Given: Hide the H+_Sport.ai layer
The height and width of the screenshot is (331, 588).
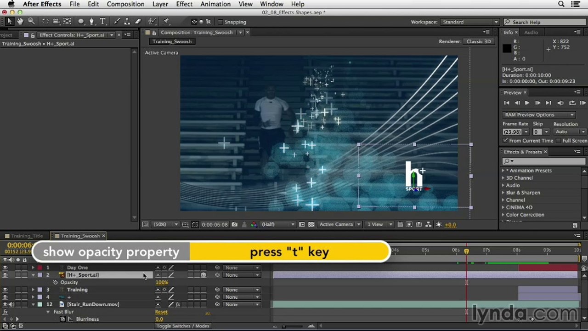Looking at the screenshot, I should [5, 275].
